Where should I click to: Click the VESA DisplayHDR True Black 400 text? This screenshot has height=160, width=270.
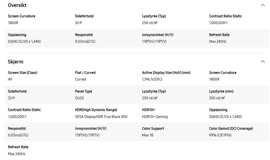(101, 116)
